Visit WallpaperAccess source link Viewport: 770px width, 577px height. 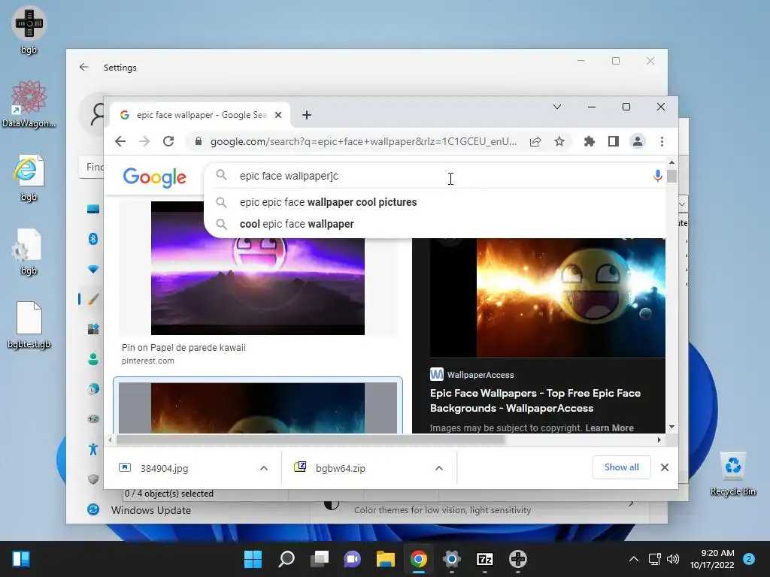[x=472, y=375]
